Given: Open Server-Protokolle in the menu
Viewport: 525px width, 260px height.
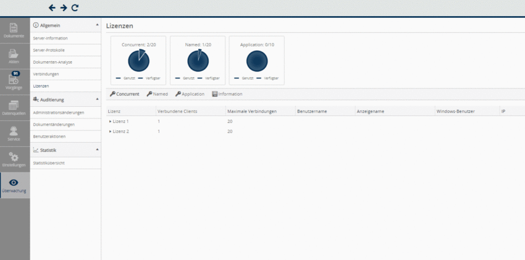Looking at the screenshot, I should [x=49, y=50].
